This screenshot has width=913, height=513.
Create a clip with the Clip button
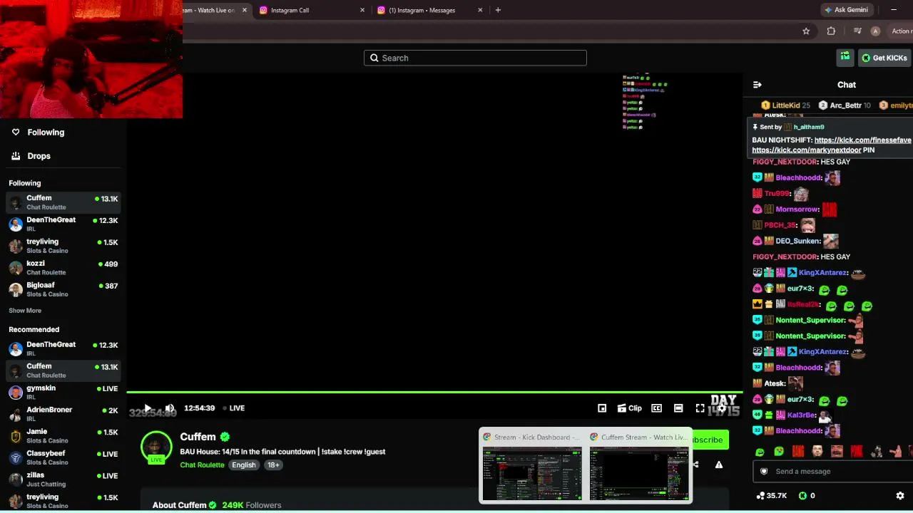(x=629, y=408)
